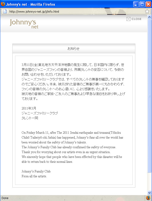The height and width of the screenshot is (201, 152).
Task: Click the Firefox logo in title bar
Action: pyautogui.click(x=3, y=4)
